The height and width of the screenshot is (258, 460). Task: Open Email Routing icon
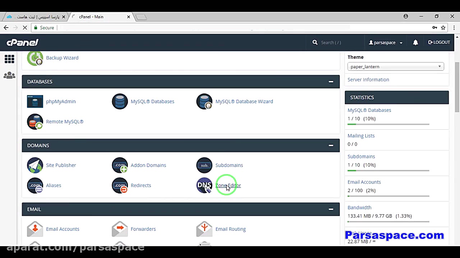tap(204, 229)
